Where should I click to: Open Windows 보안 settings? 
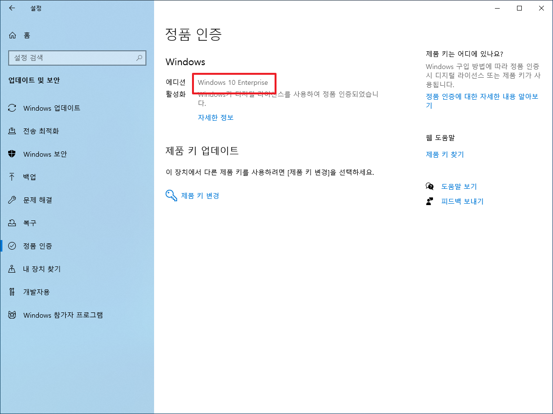point(45,154)
